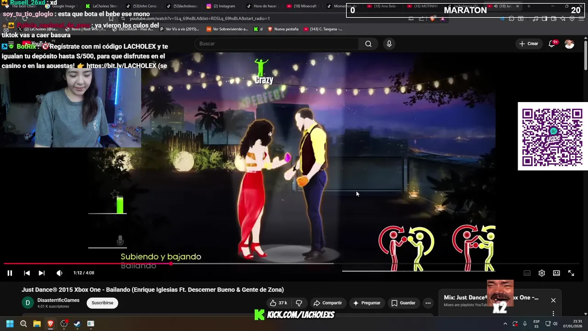Open YouTube notifications bell

(552, 44)
